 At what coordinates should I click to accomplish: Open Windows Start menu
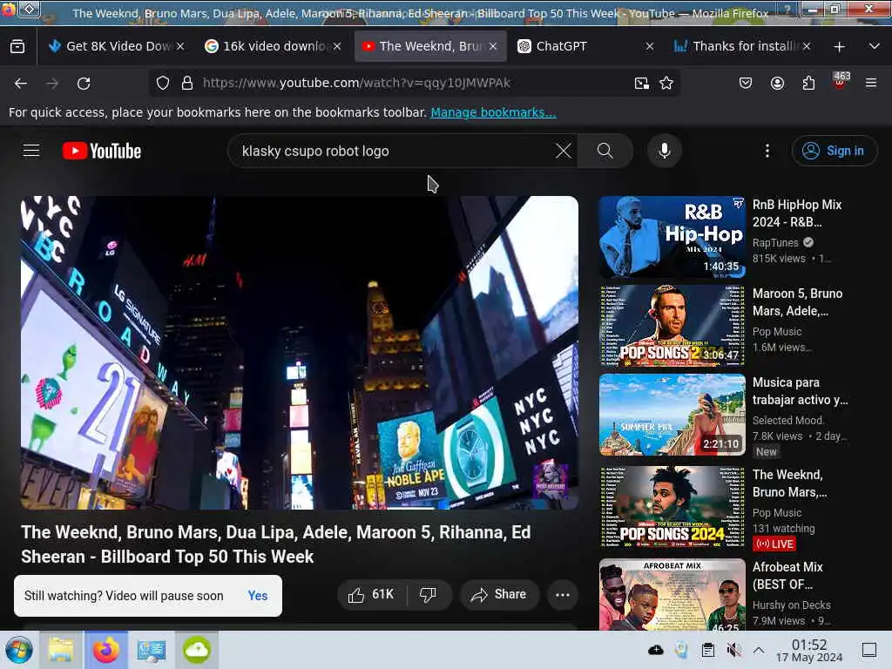click(x=19, y=650)
